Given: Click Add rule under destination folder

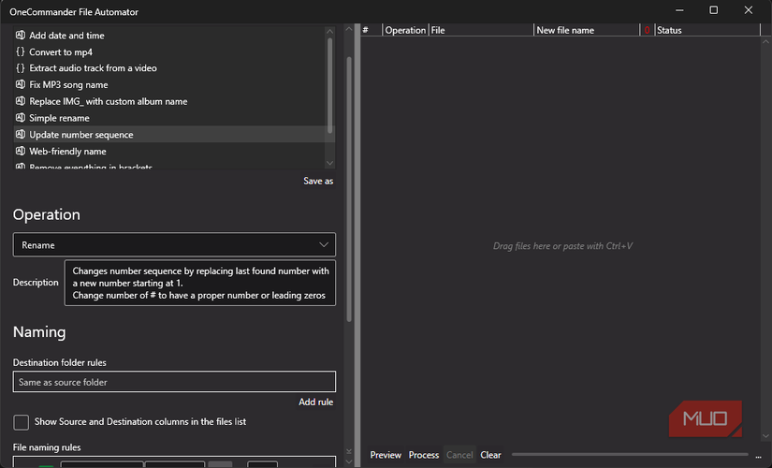Looking at the screenshot, I should pos(315,402).
